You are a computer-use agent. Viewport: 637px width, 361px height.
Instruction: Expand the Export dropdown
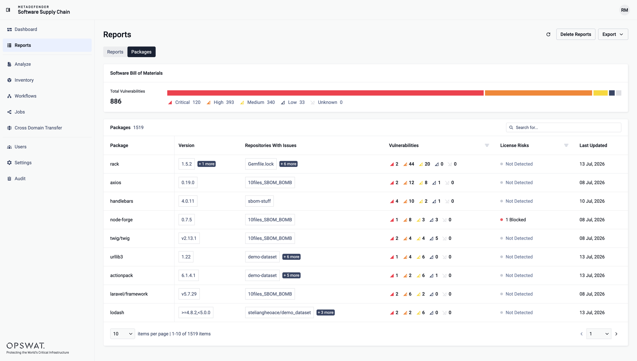[613, 34]
